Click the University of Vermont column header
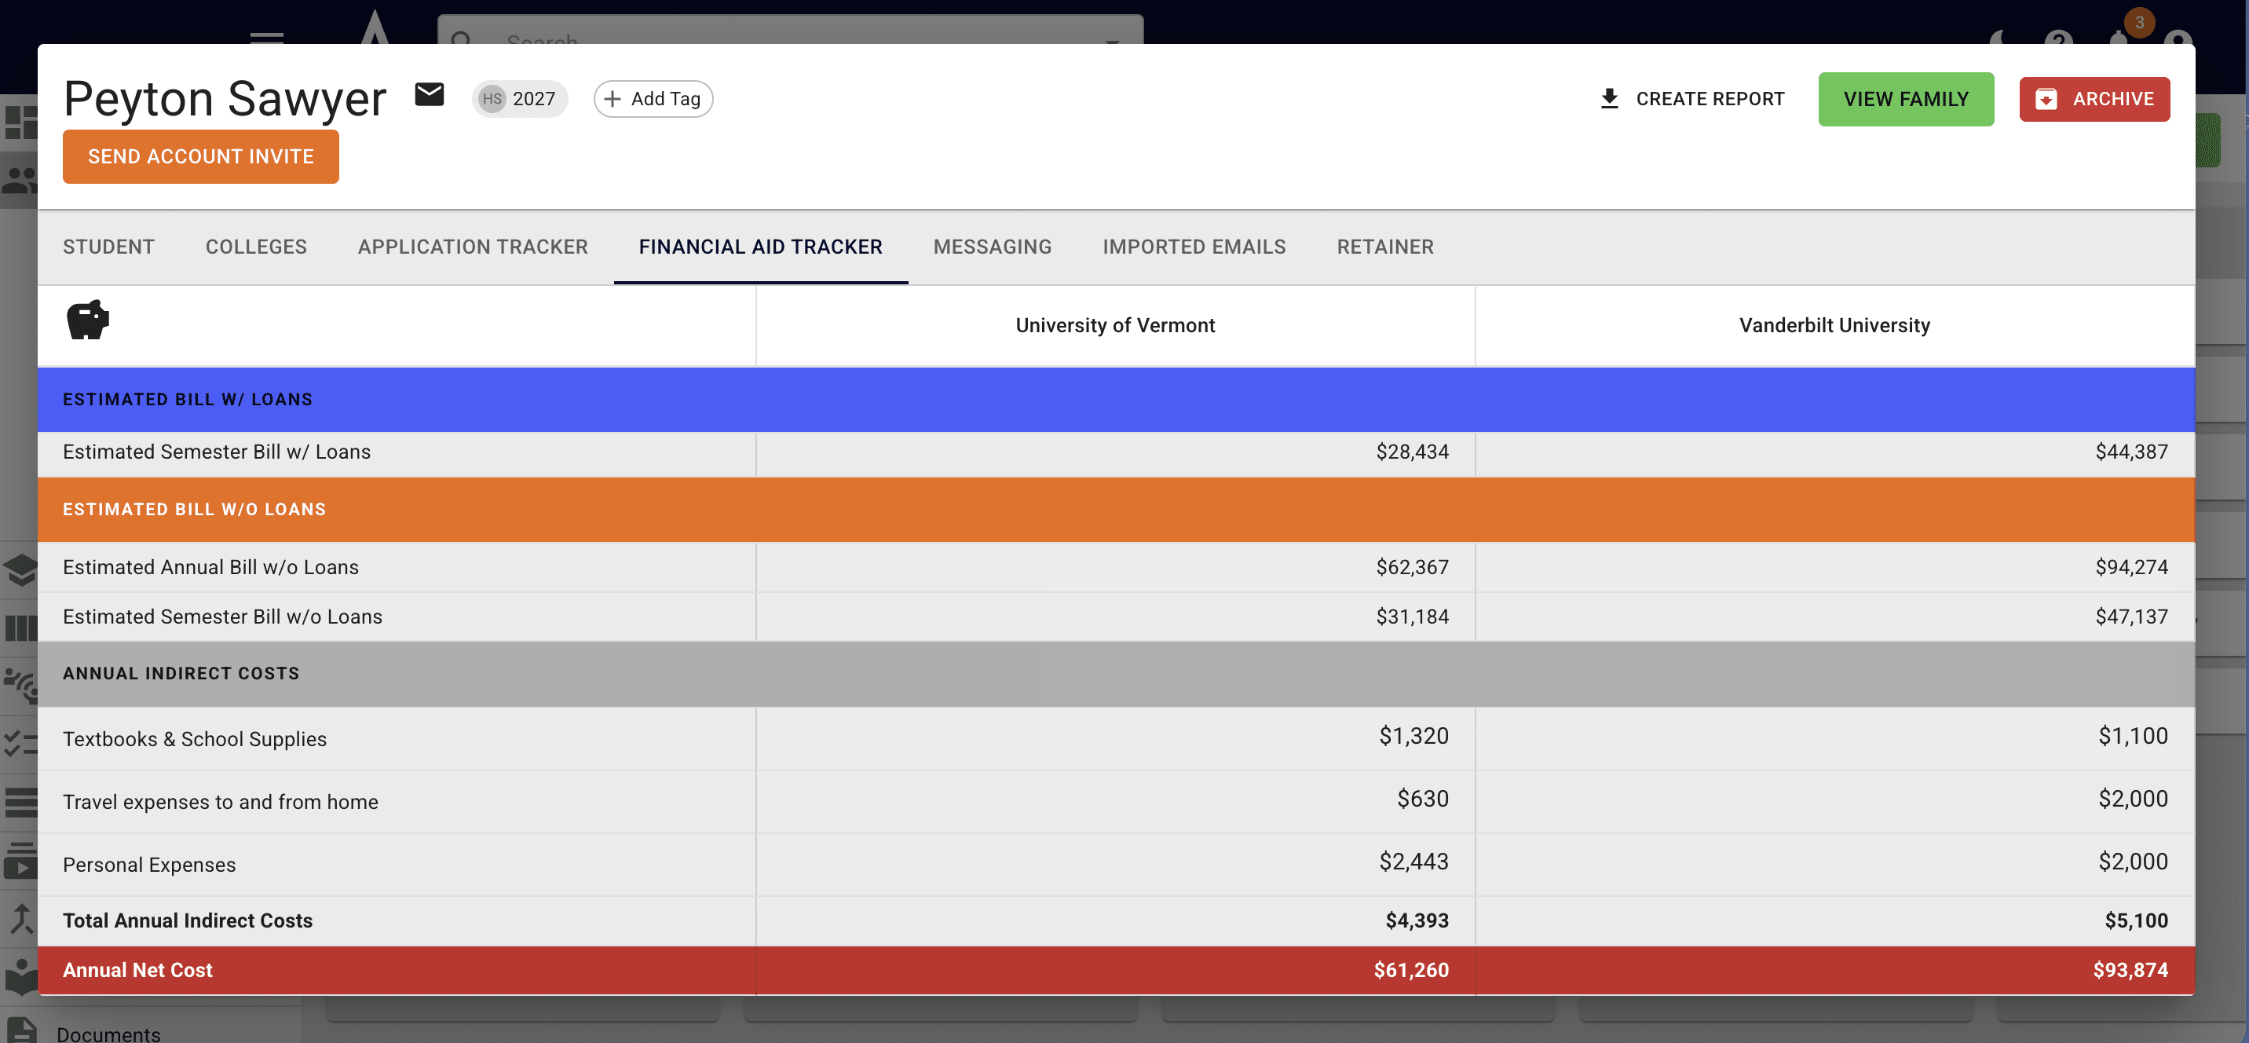 [x=1115, y=325]
